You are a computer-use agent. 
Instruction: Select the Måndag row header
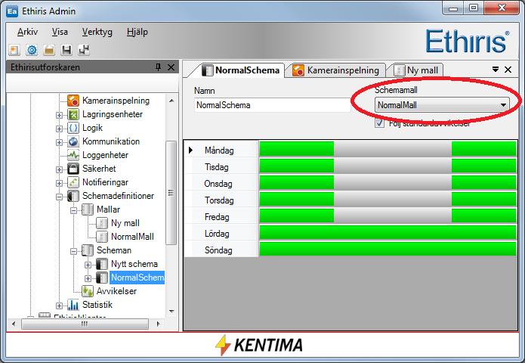[221, 150]
